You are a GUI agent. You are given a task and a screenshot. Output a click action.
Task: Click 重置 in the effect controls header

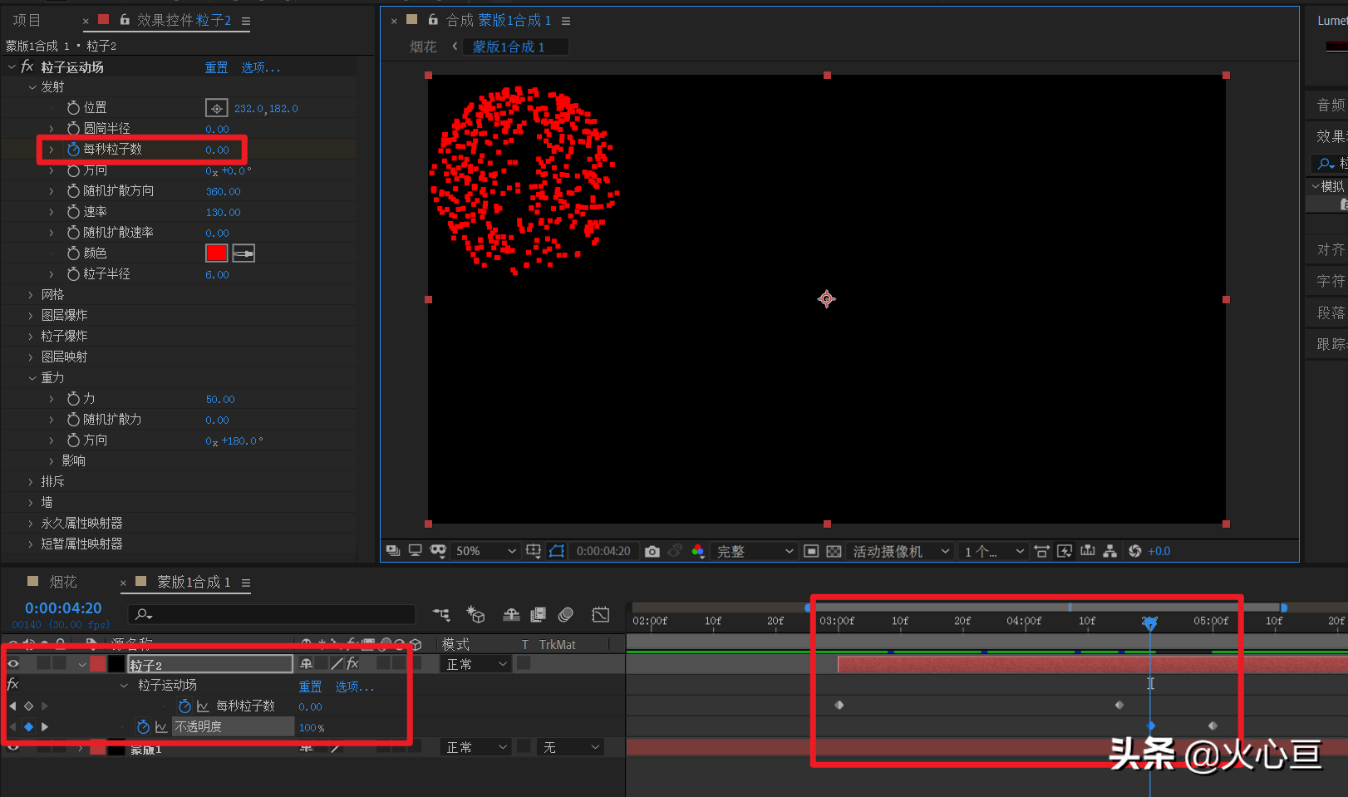[x=216, y=67]
